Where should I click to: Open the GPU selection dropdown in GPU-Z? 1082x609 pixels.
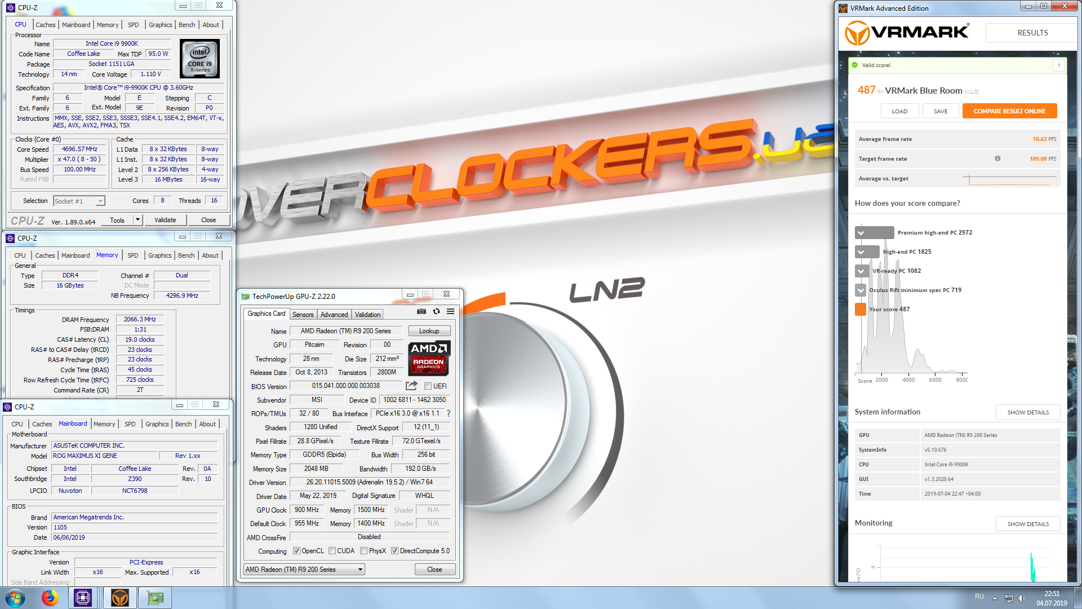[x=304, y=570]
